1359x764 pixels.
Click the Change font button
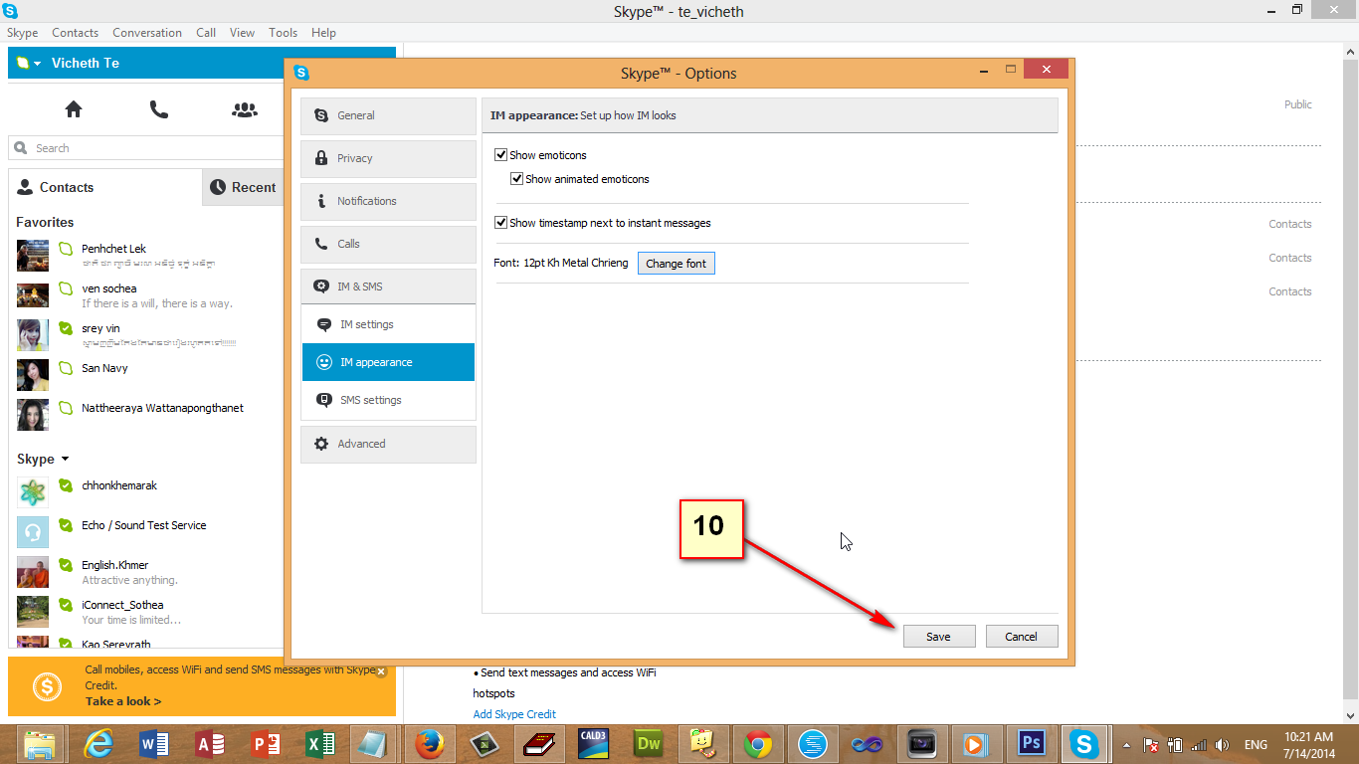pyautogui.click(x=677, y=264)
